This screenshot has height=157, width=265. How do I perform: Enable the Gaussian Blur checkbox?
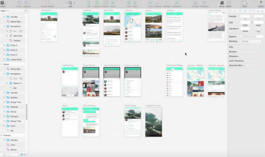click(262, 65)
